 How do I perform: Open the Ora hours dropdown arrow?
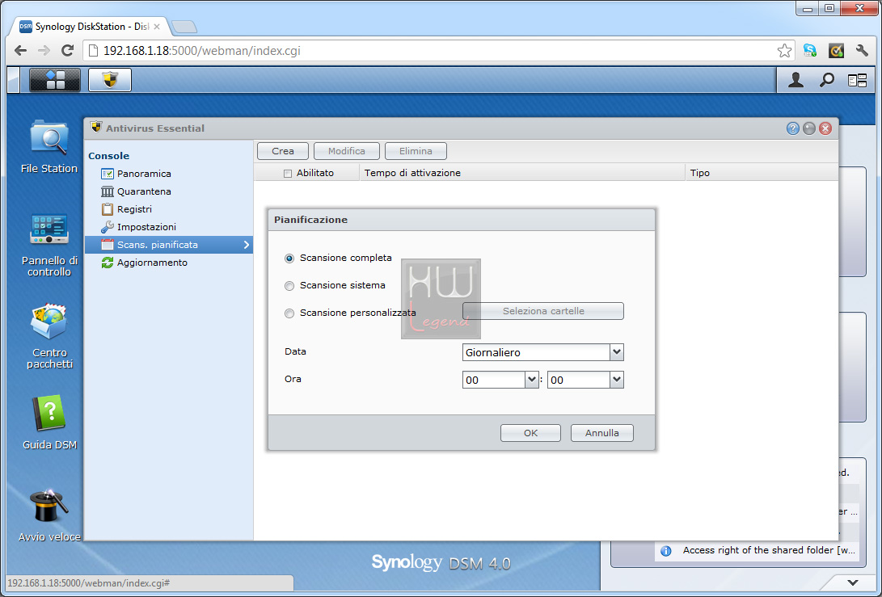532,380
